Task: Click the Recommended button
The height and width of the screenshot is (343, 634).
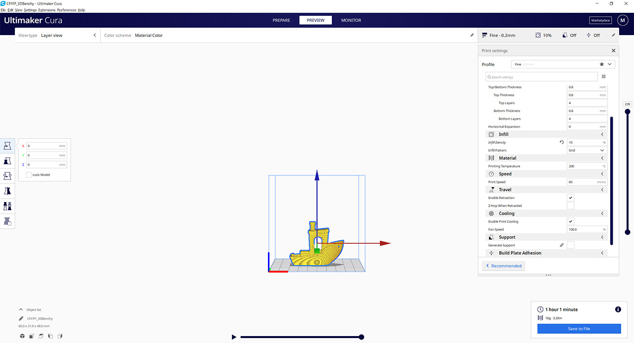Action: tap(503, 266)
